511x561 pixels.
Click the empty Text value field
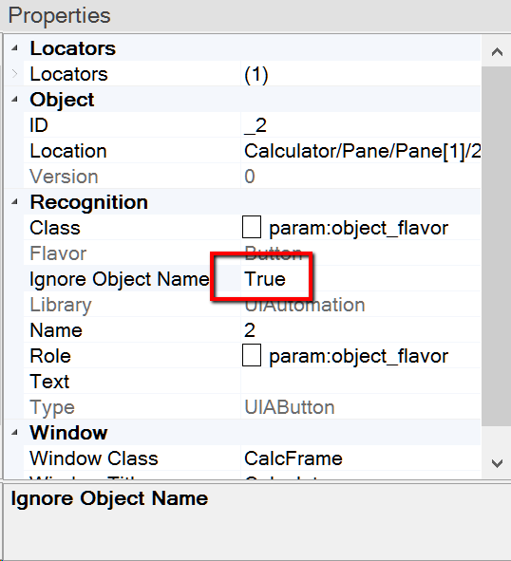point(361,381)
